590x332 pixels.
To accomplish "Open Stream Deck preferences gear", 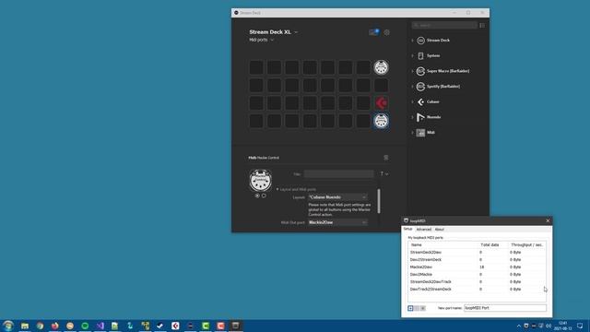I will coord(387,32).
